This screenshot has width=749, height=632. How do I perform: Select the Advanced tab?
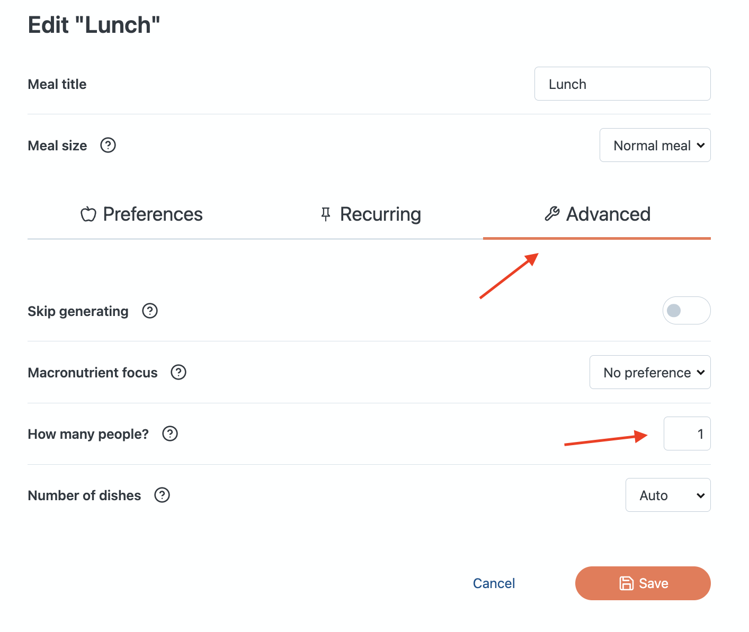(x=597, y=214)
